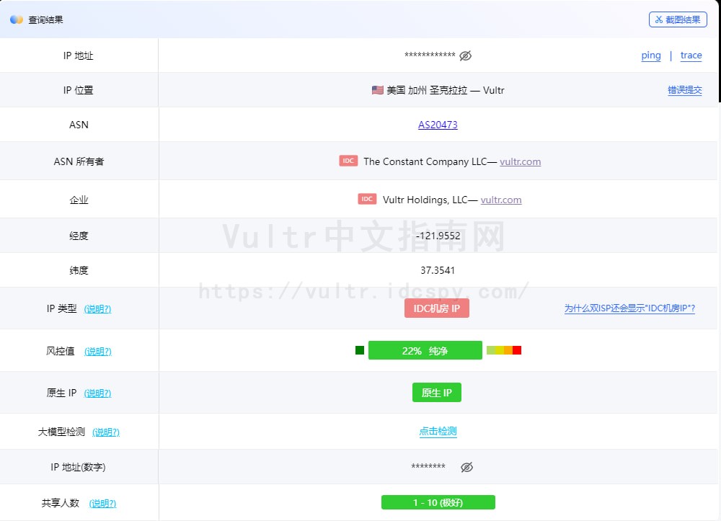The width and height of the screenshot is (721, 521).
Task: Select the latitude value 37.3541
Action: click(x=438, y=270)
